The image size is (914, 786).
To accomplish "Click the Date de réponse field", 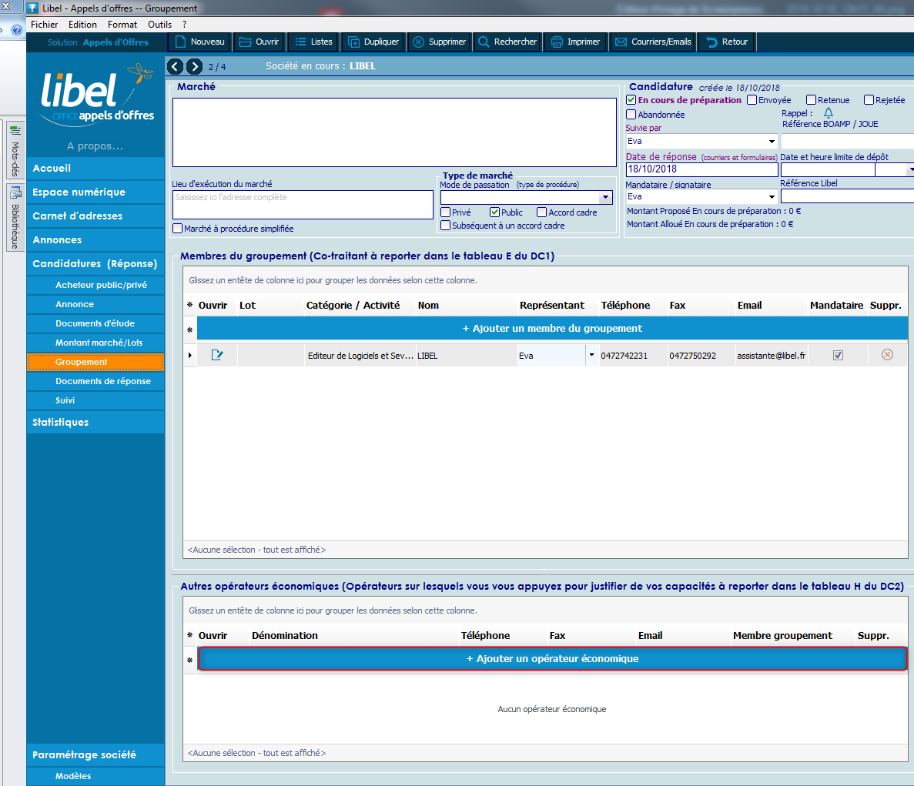I will tap(701, 169).
